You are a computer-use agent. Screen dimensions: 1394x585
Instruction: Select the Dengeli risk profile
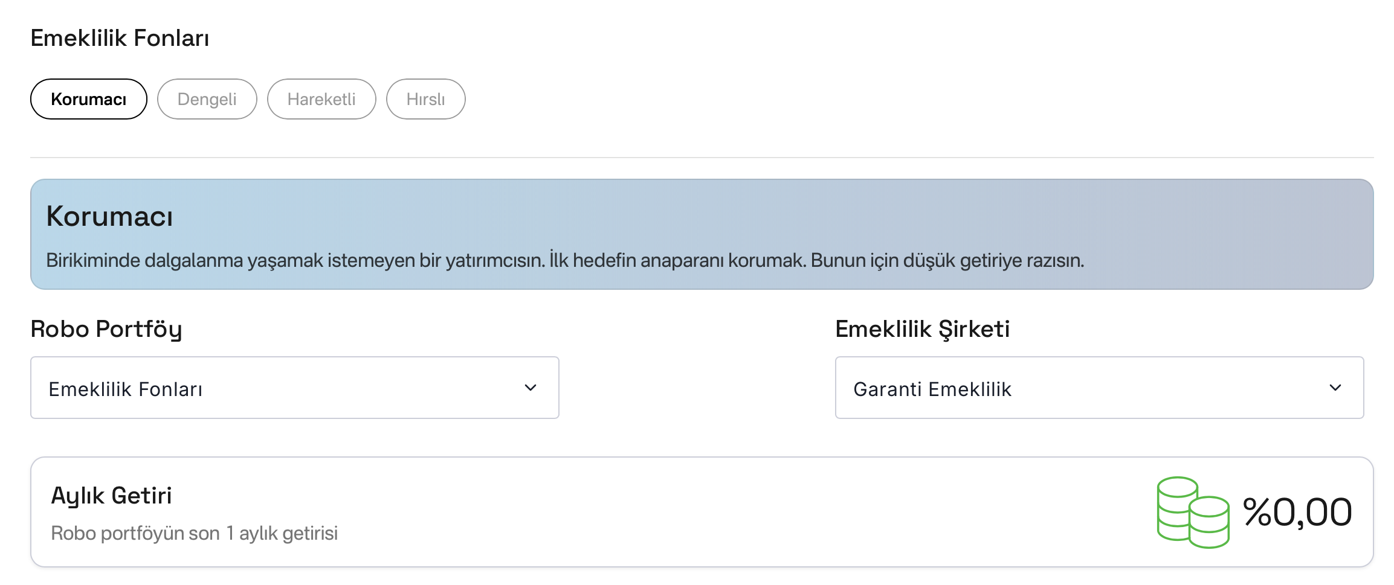click(x=207, y=98)
